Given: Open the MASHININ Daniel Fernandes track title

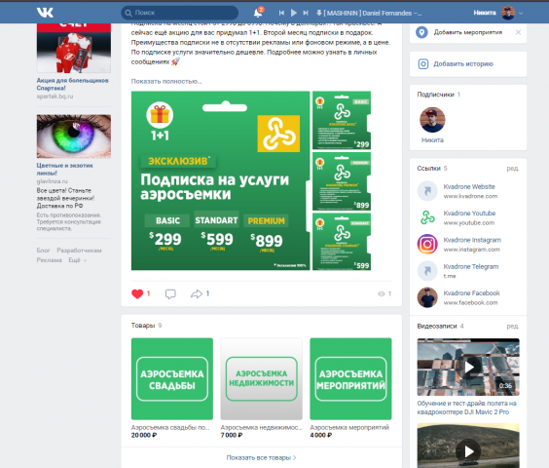Looking at the screenshot, I should pos(373,13).
